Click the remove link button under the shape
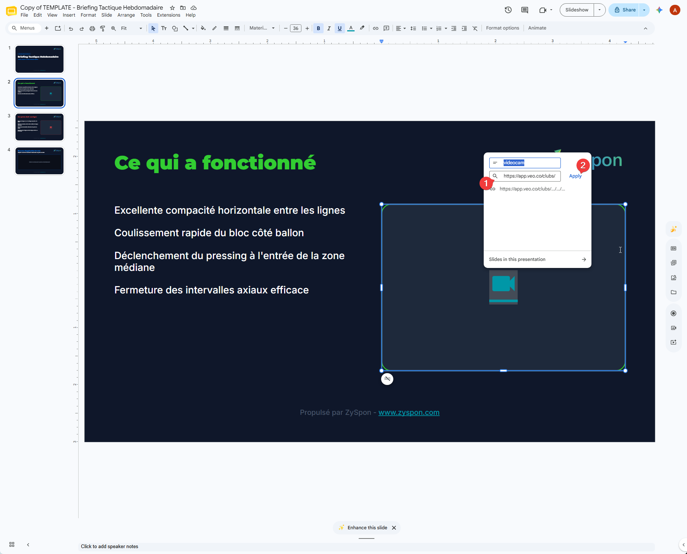This screenshot has width=687, height=554. pos(387,379)
